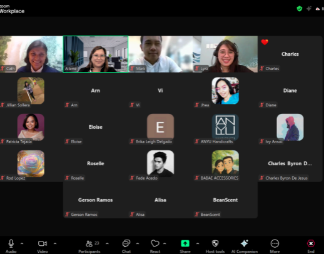Launch the AI Companion sparkle icon
The image size is (324, 254).
(x=245, y=243)
